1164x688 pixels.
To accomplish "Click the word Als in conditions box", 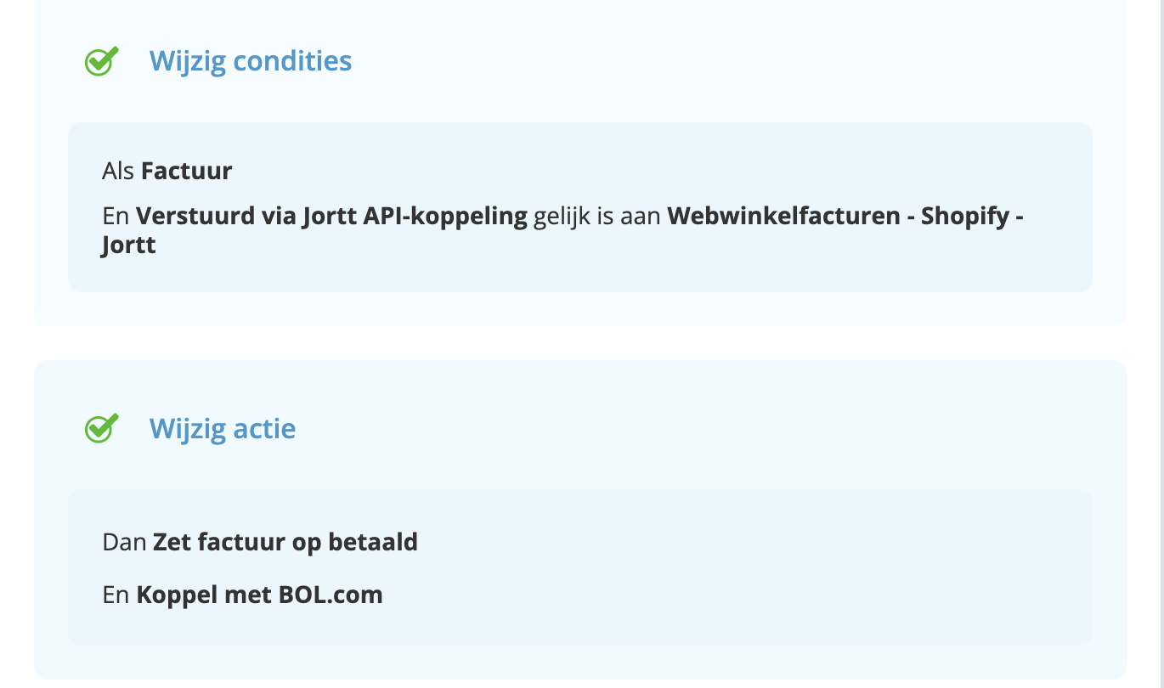I will point(118,171).
